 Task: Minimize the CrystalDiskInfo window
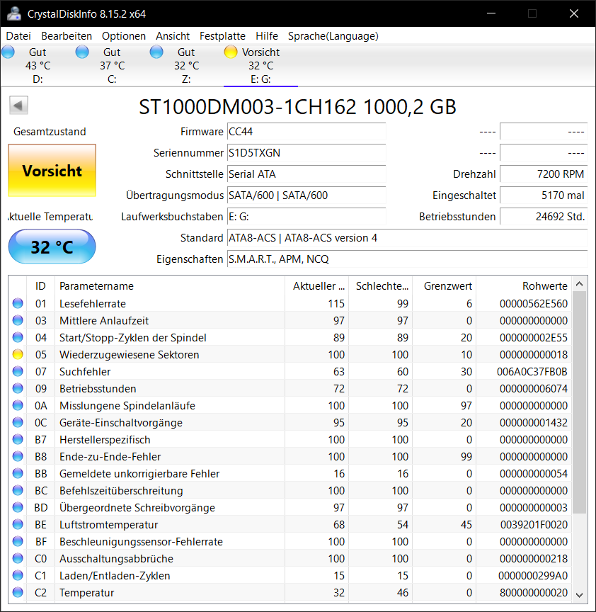pos(491,13)
